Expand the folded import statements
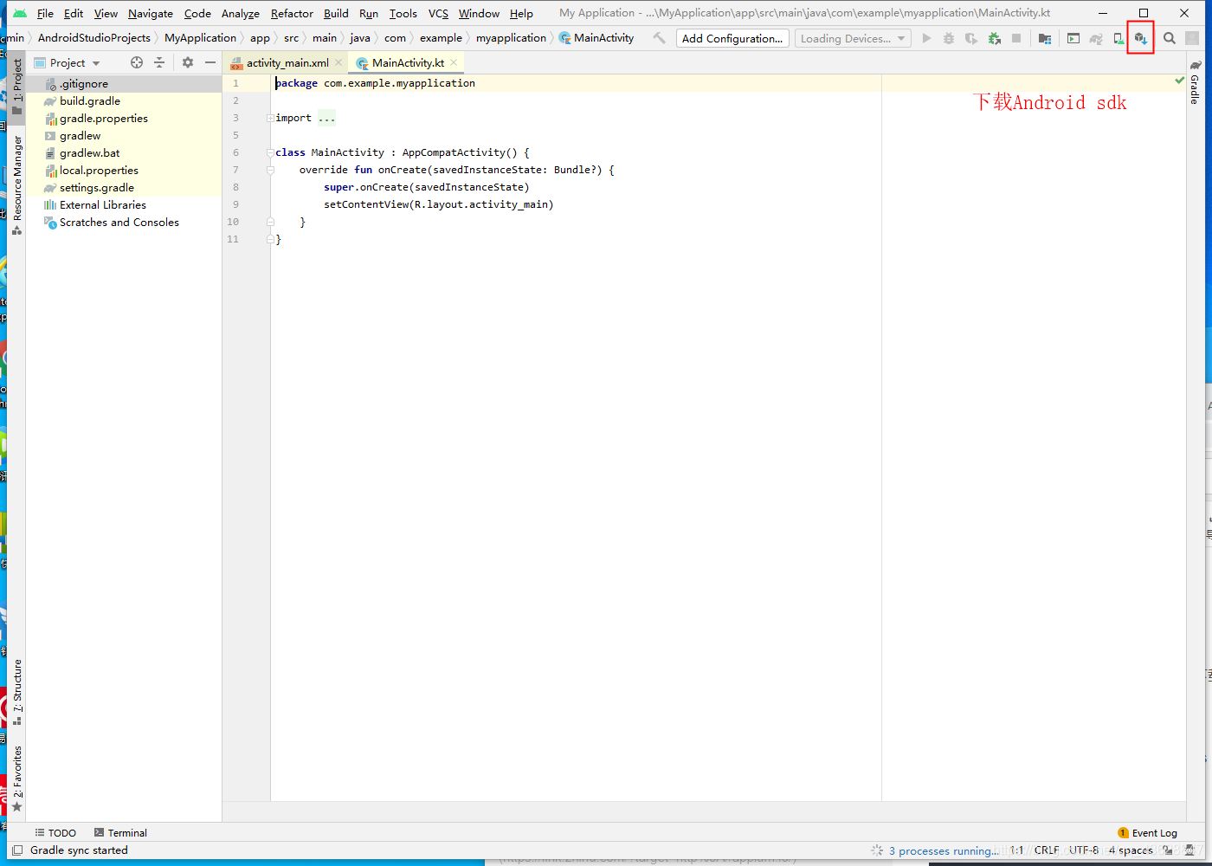1212x866 pixels. (x=325, y=117)
